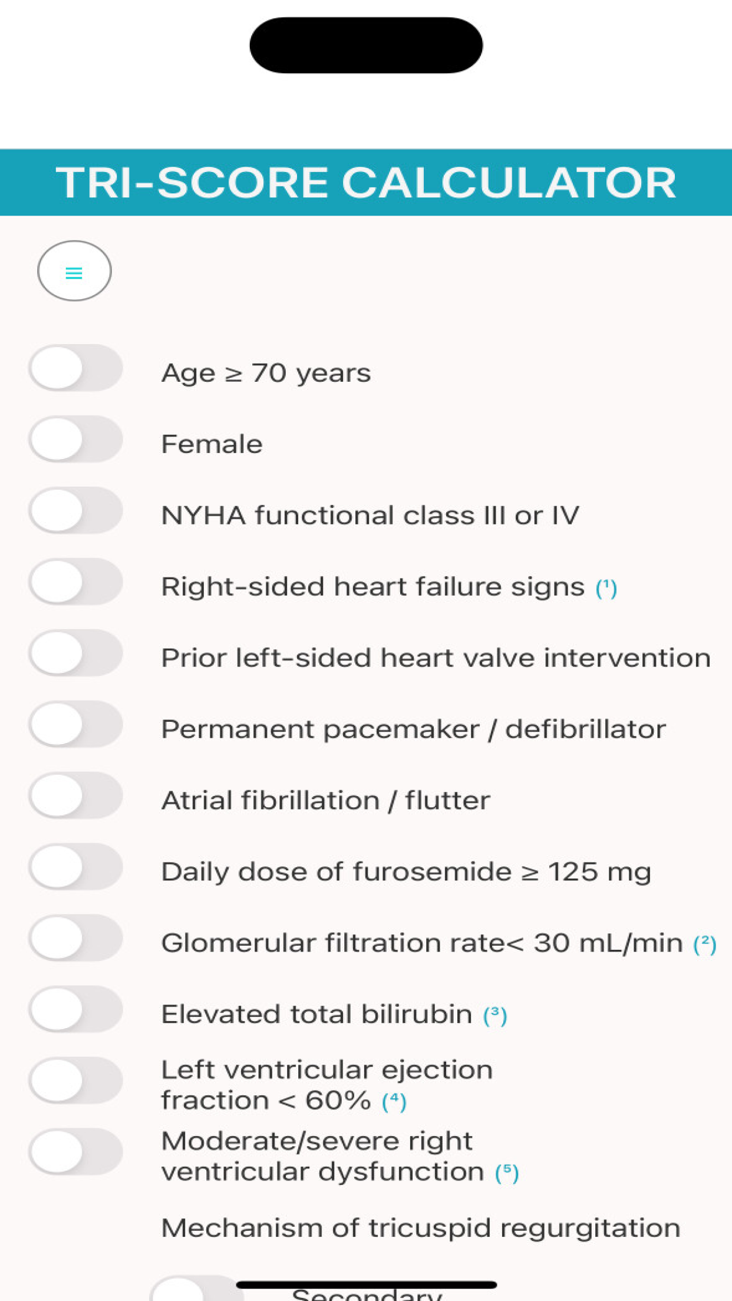Toggle Prior left-sided heart valve intervention
Screen dimensions: 732x1301
click(75, 653)
